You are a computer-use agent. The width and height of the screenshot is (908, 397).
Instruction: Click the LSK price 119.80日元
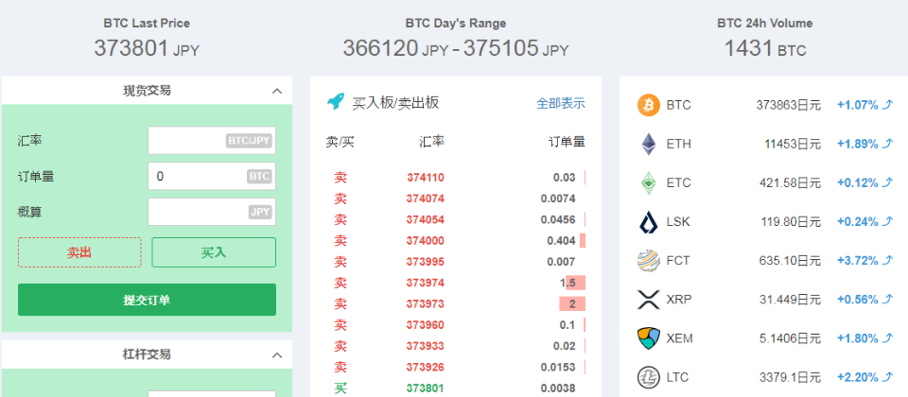point(790,221)
